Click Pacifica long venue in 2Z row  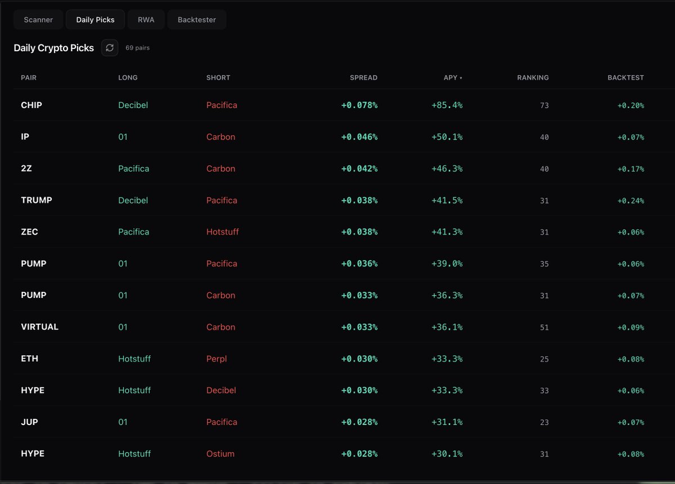point(134,169)
